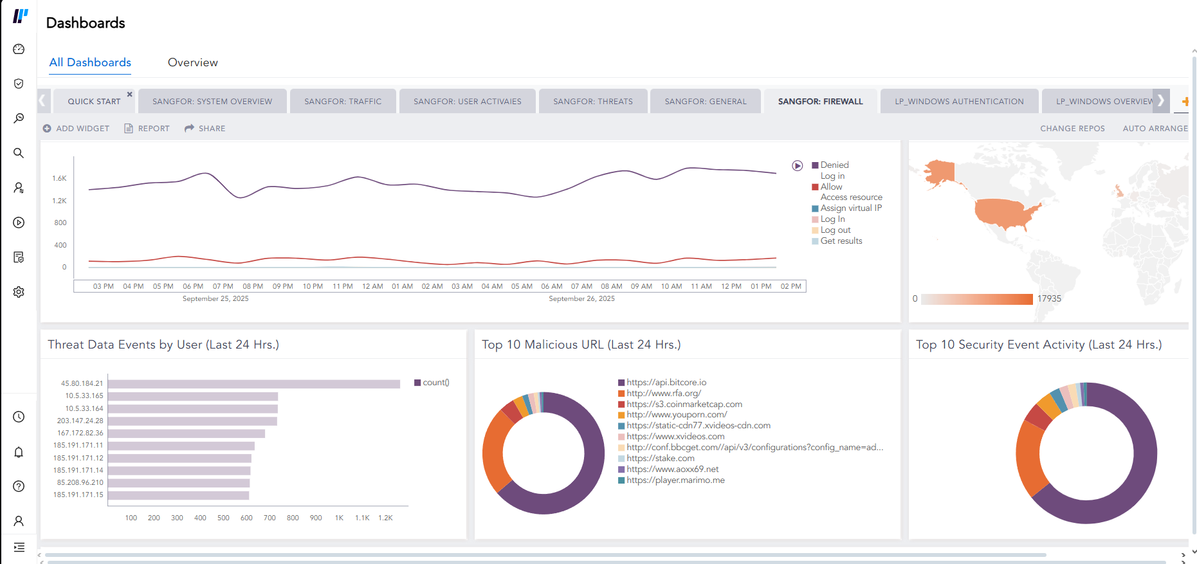Click Add Widget button
1197x564 pixels.
pos(76,129)
